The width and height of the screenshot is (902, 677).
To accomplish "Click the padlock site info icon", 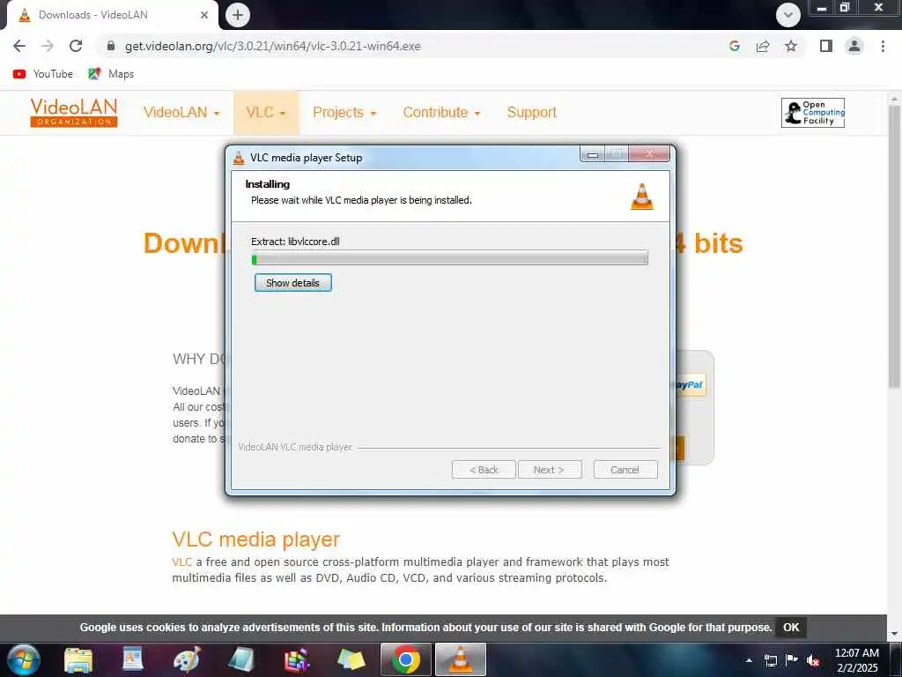I will point(112,46).
